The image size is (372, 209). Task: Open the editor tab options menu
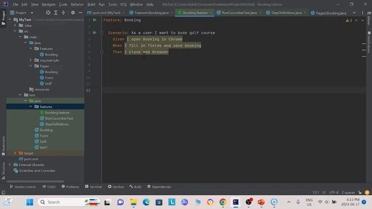pyautogui.click(x=362, y=13)
